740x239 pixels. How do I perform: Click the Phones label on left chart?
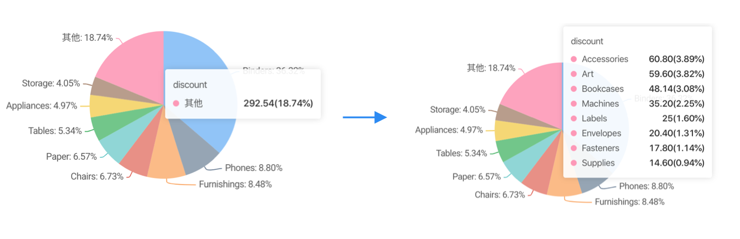[x=254, y=168]
